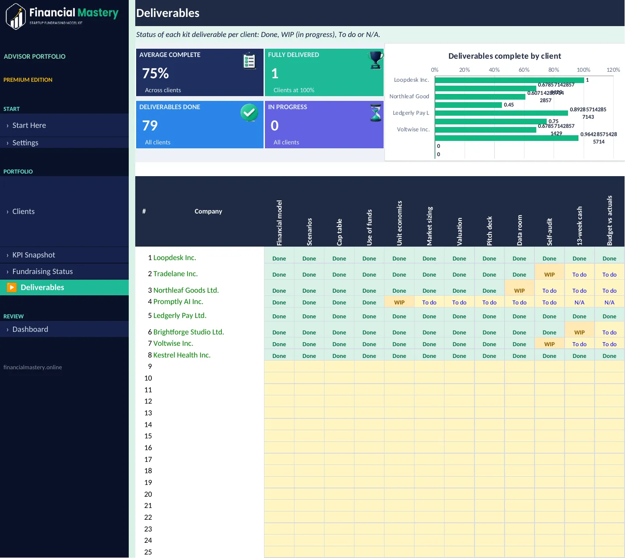Open the KPI Snapshot sheet
This screenshot has width=625, height=558.
(64, 255)
